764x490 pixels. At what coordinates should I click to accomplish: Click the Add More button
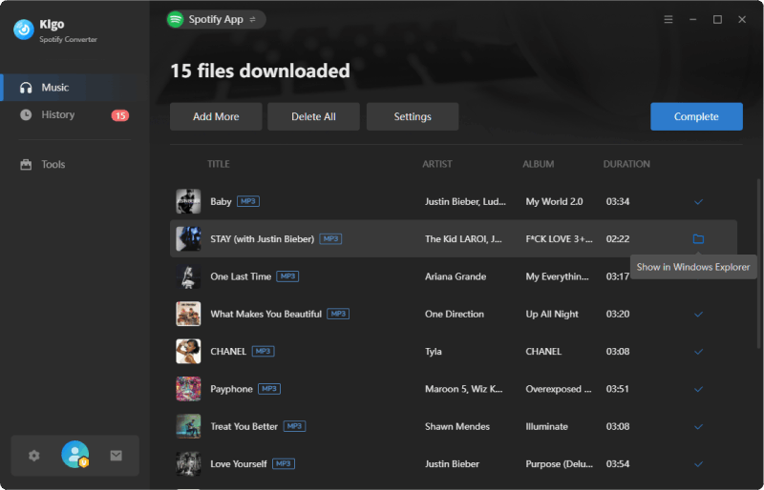pos(216,117)
